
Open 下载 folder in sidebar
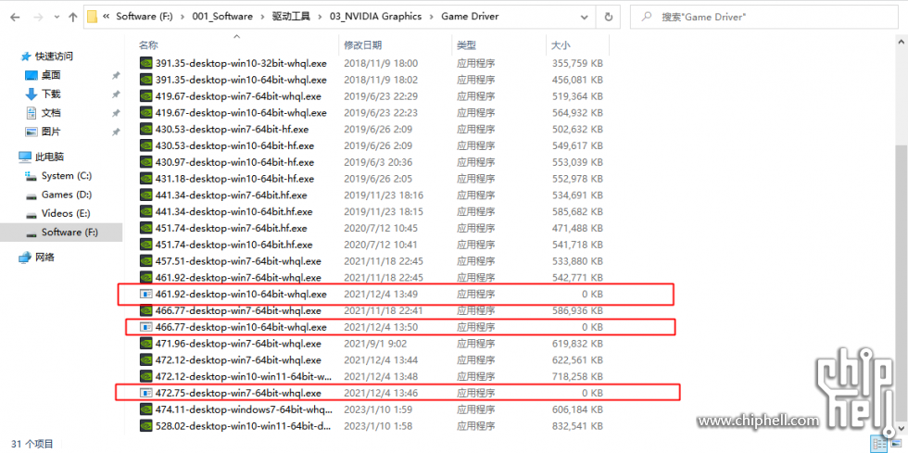pos(51,94)
